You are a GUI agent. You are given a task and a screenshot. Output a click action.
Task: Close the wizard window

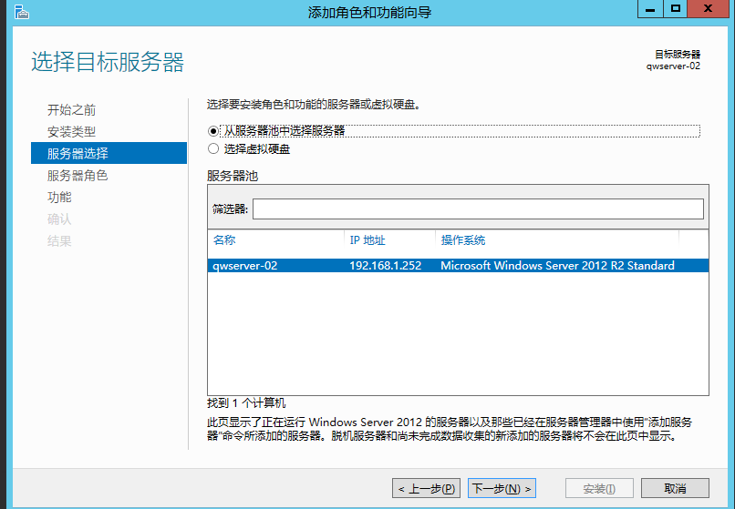click(x=709, y=9)
